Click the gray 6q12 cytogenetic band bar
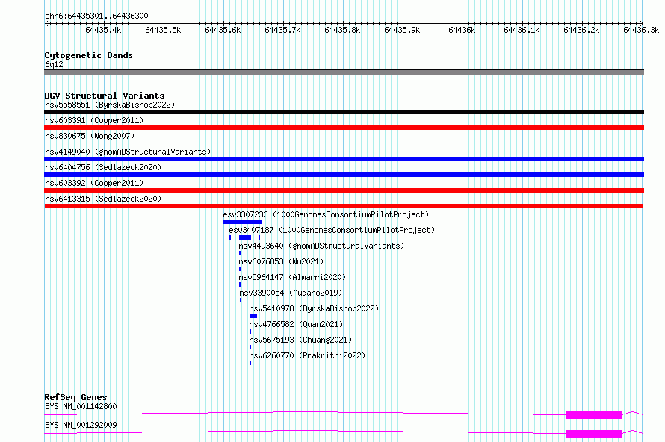 [344, 72]
